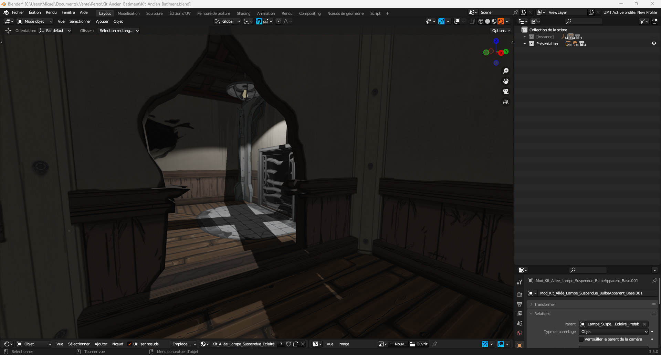Switch to the Nœuds de géométrie workspace tab
The image size is (661, 355).
pos(345,13)
